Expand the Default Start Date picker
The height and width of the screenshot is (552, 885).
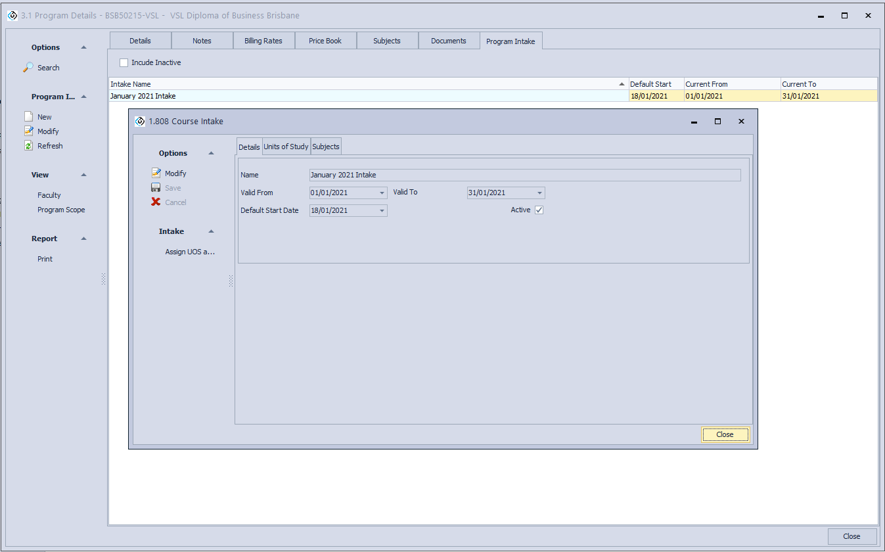[x=382, y=211]
